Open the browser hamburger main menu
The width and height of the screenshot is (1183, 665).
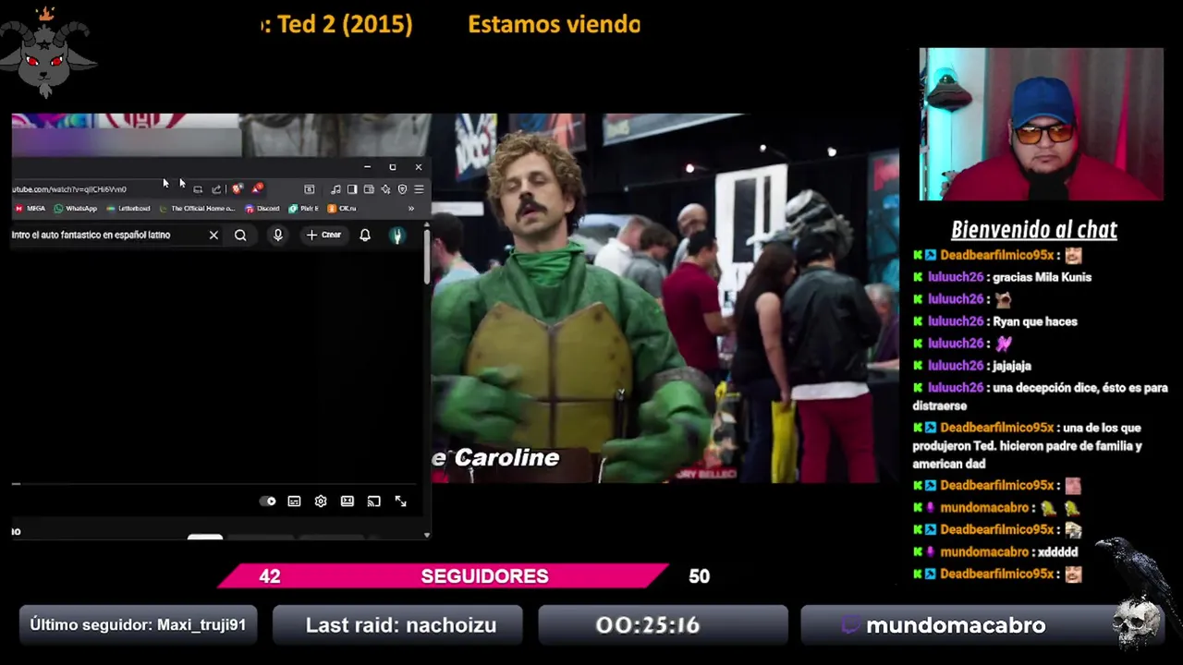419,189
